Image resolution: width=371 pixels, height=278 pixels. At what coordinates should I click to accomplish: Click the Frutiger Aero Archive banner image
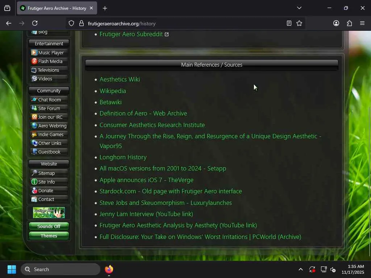(x=49, y=213)
